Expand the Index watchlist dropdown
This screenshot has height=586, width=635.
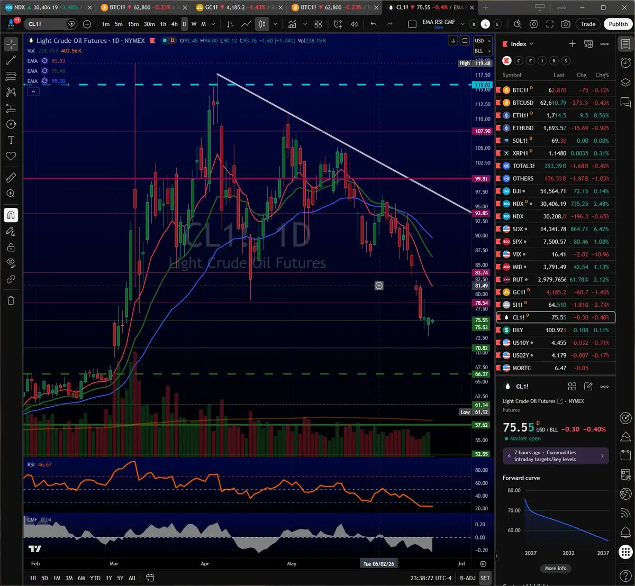tap(522, 44)
